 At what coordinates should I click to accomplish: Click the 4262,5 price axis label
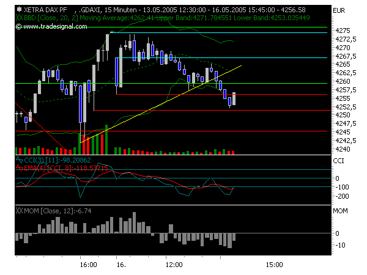[x=346, y=73]
